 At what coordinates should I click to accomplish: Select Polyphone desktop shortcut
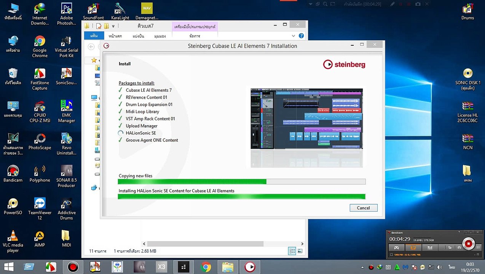coord(40,174)
